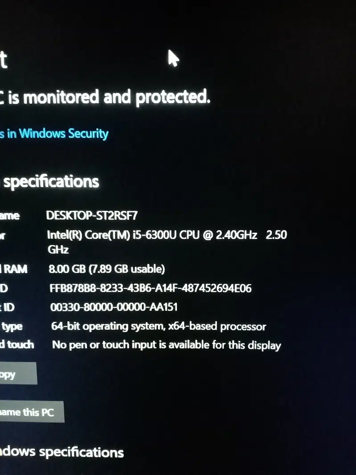Select the Intel Core i5-6300U processor text
This screenshot has width=356, height=475.
click(x=151, y=235)
